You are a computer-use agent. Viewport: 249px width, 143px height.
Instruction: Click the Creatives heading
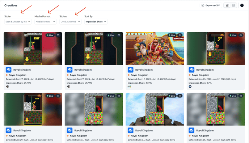pyautogui.click(x=11, y=5)
